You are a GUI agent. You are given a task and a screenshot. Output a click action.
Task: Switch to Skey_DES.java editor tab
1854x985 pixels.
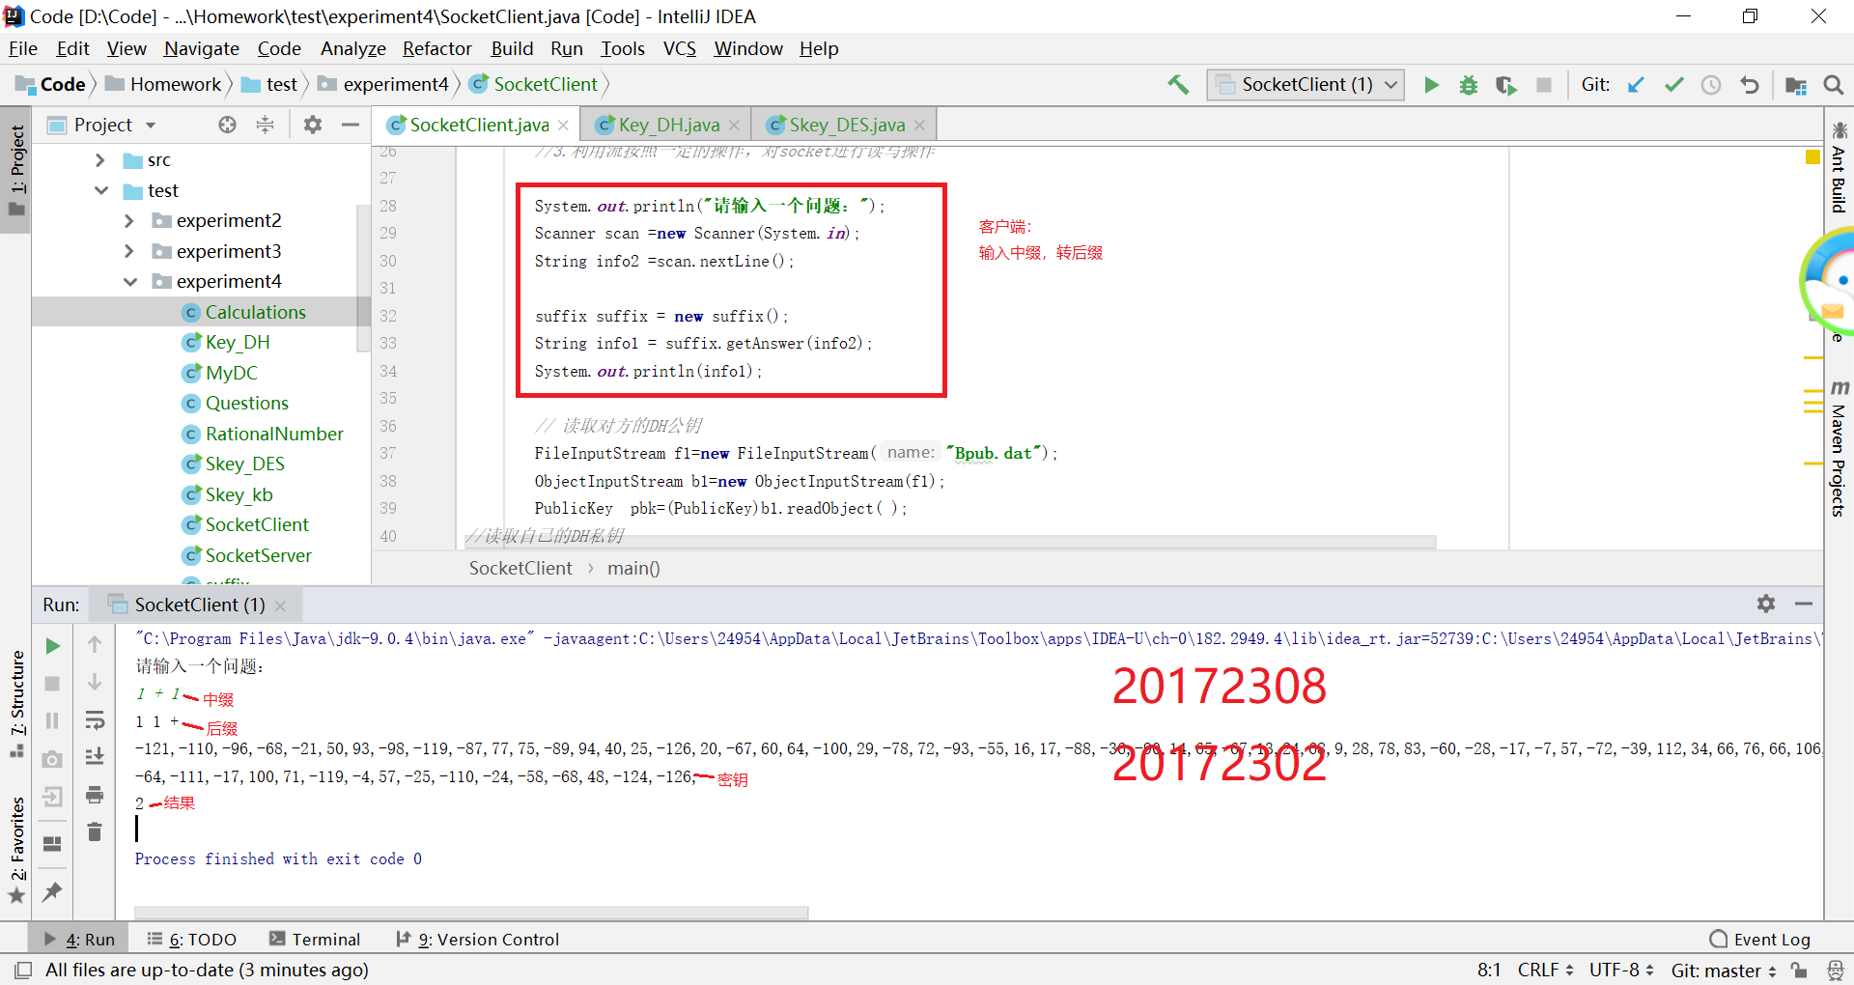846,125
